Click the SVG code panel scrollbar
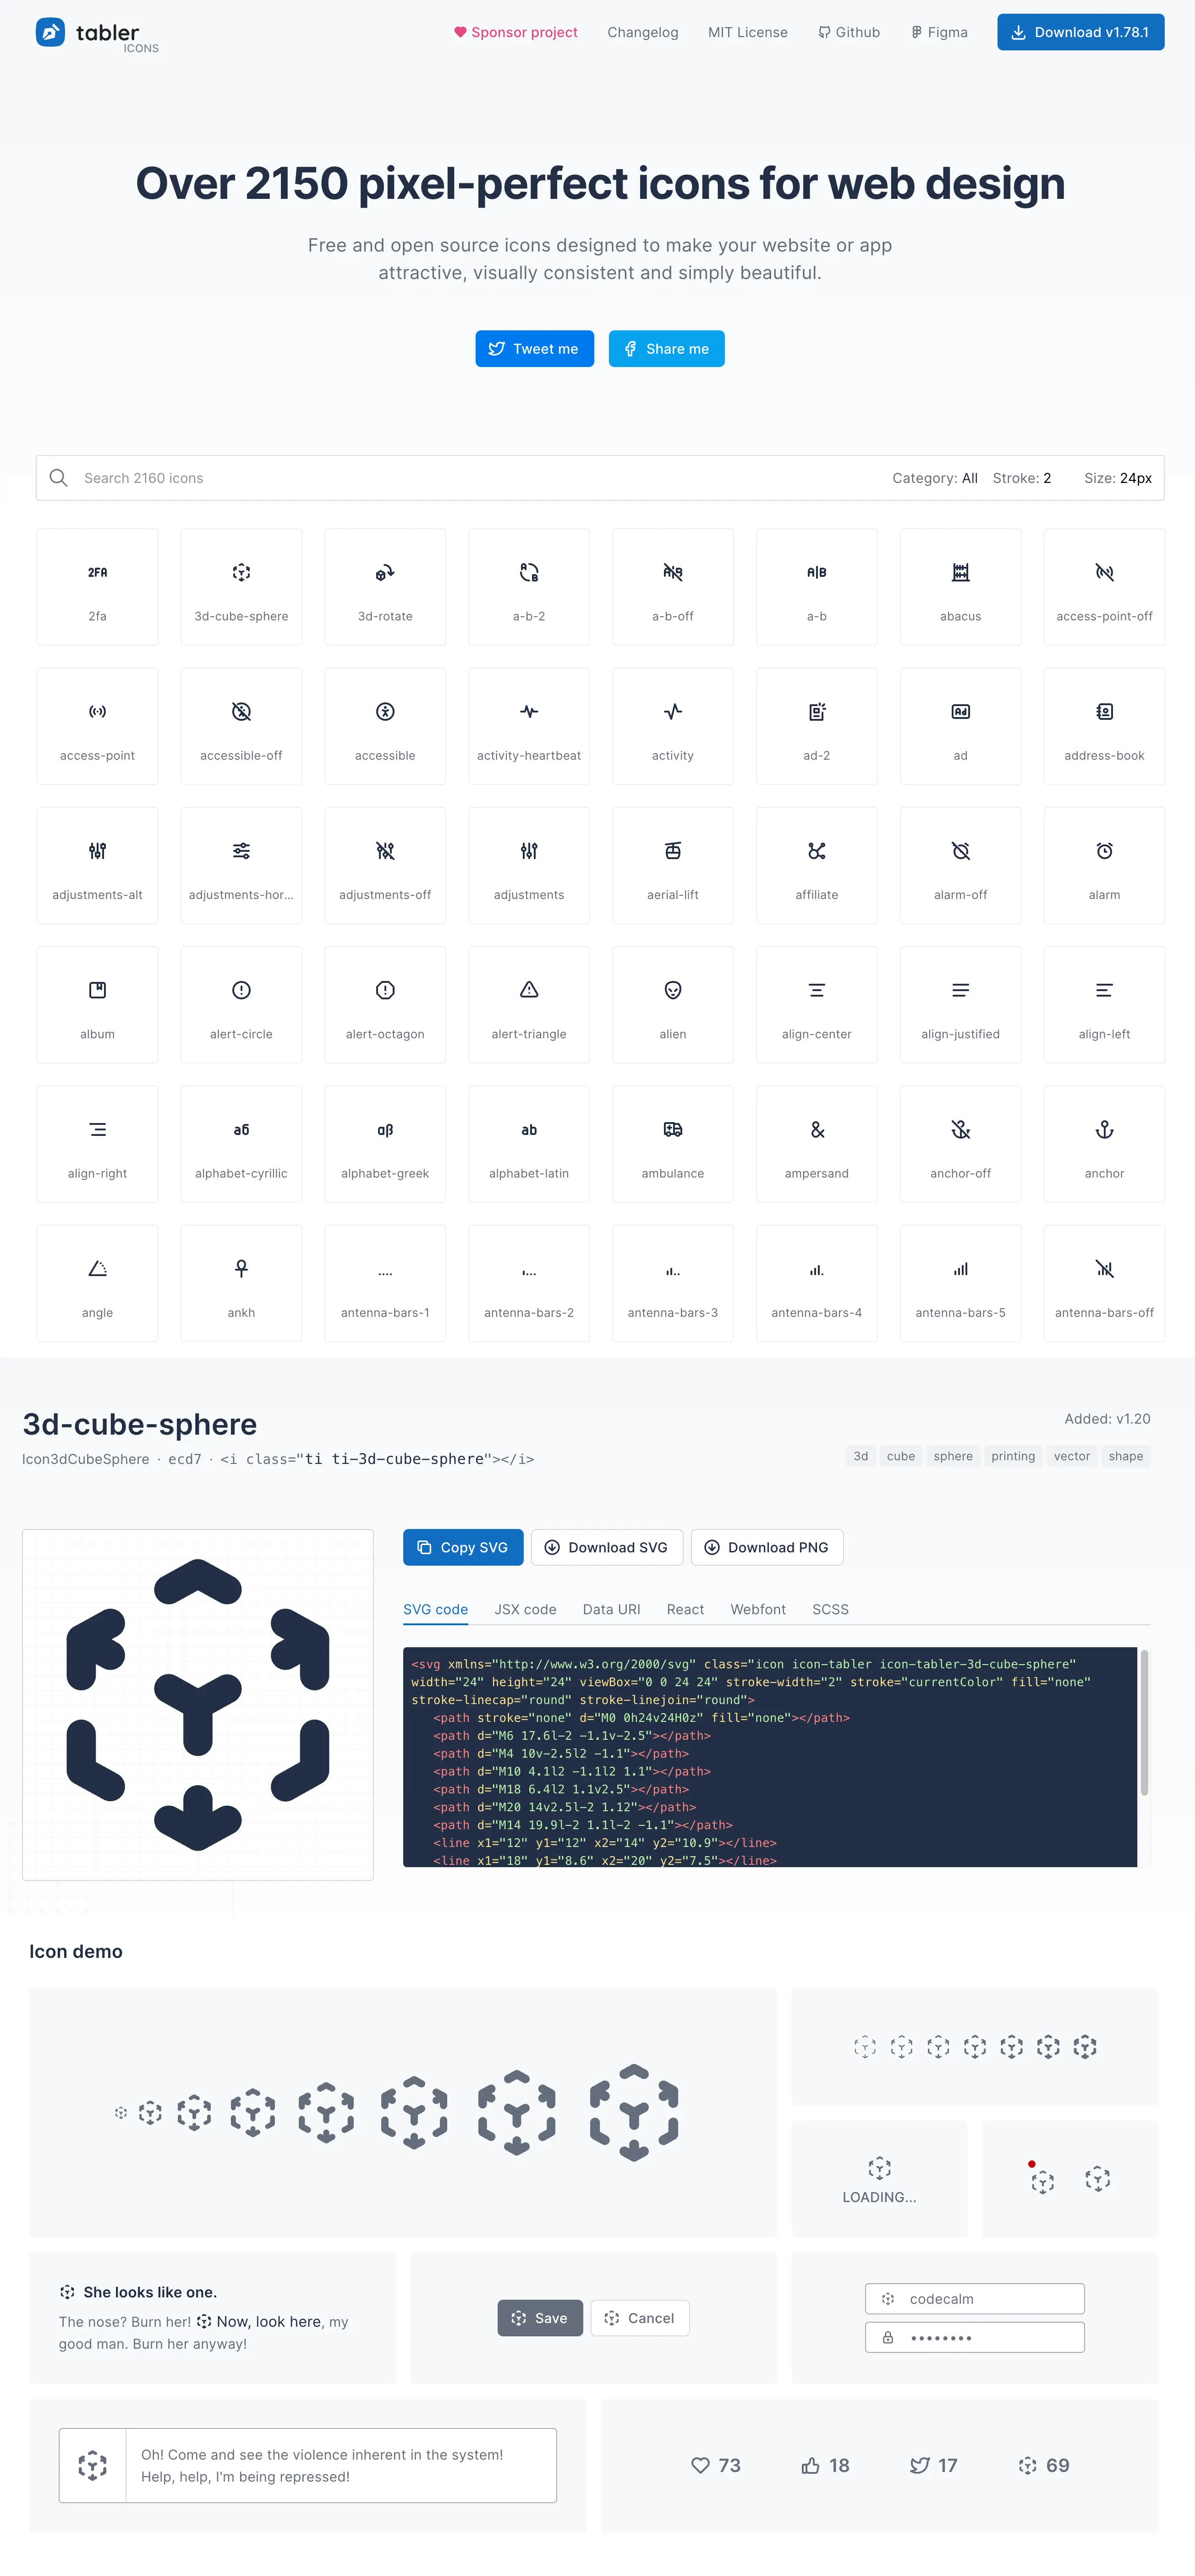Image resolution: width=1195 pixels, height=2576 pixels. pos(1144,1722)
